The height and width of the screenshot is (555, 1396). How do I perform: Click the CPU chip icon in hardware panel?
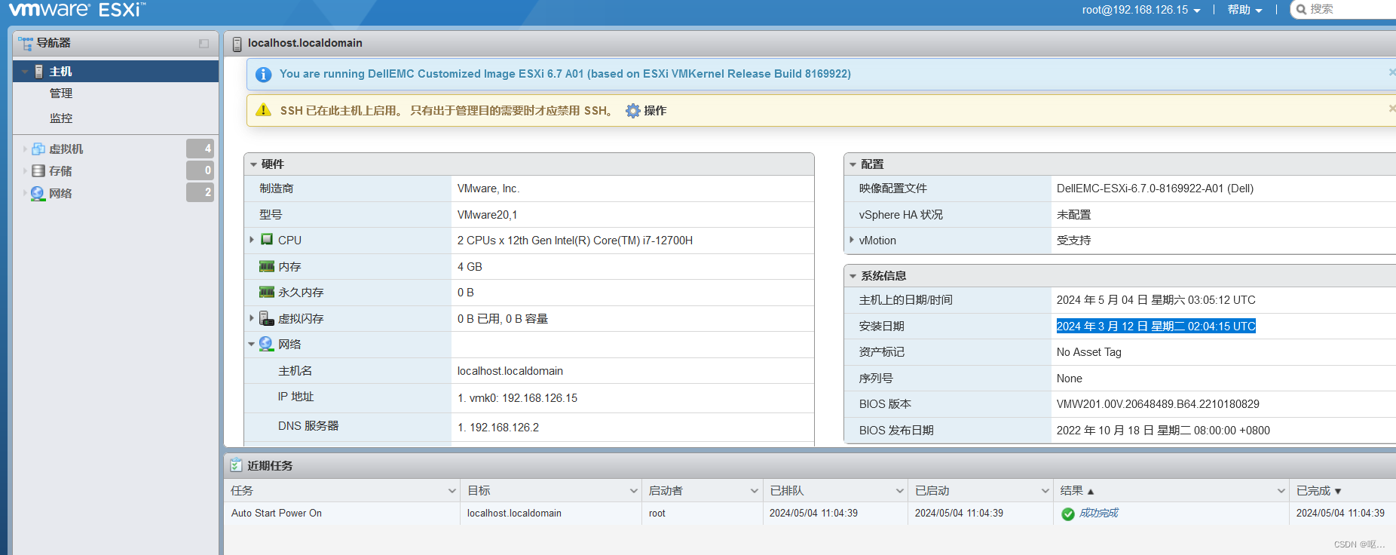pyautogui.click(x=267, y=239)
